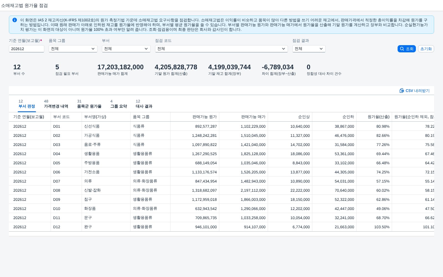Switch to the 부서 판정 tab

(27, 104)
